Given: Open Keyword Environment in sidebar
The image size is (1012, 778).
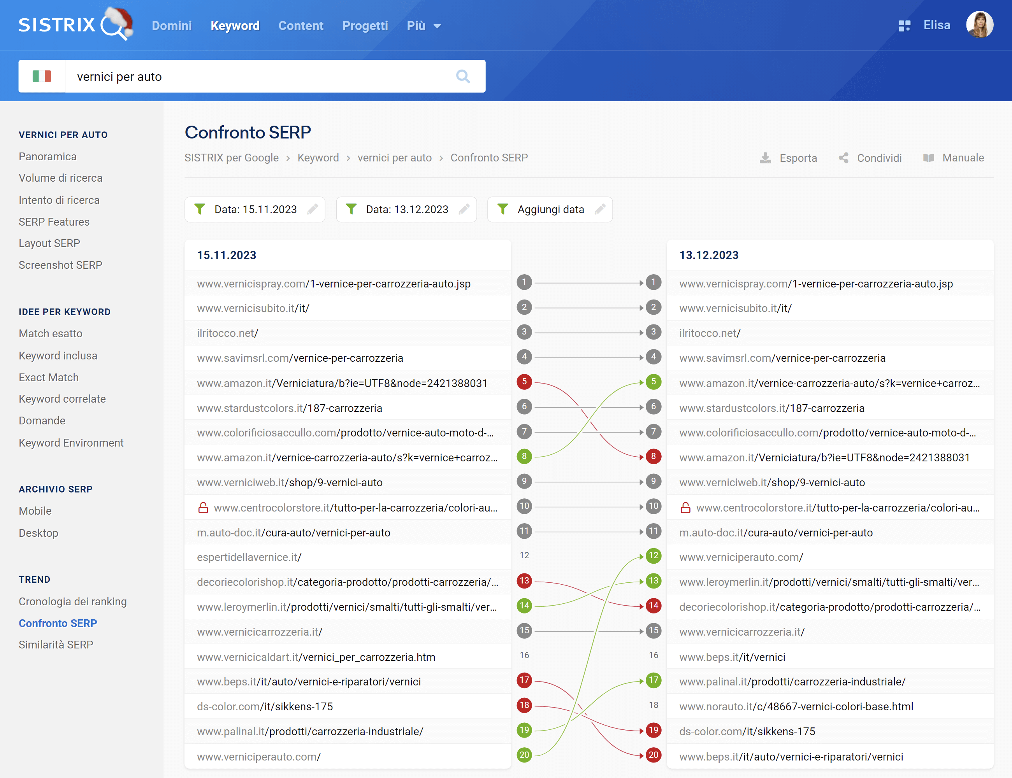Looking at the screenshot, I should [71, 443].
